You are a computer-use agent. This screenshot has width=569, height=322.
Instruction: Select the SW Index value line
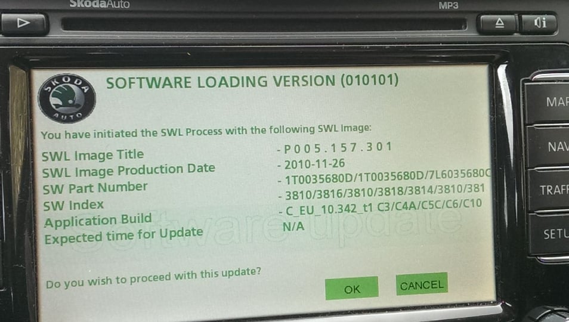click(x=382, y=192)
